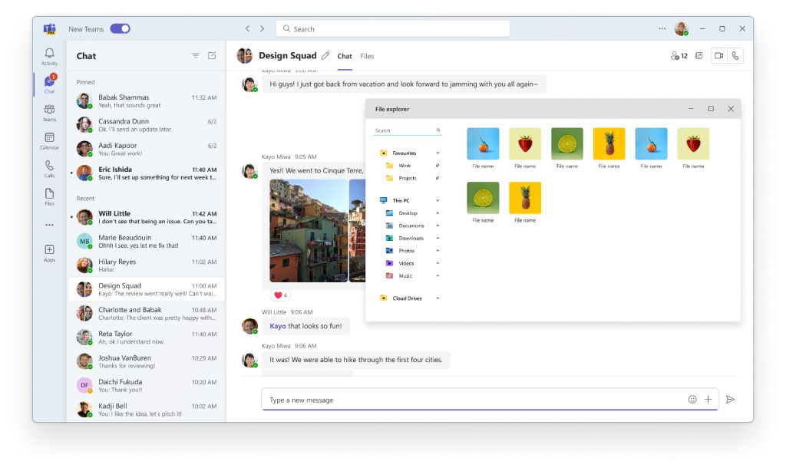Open the Activity feed in sidebar
The image size is (786, 471).
point(49,57)
